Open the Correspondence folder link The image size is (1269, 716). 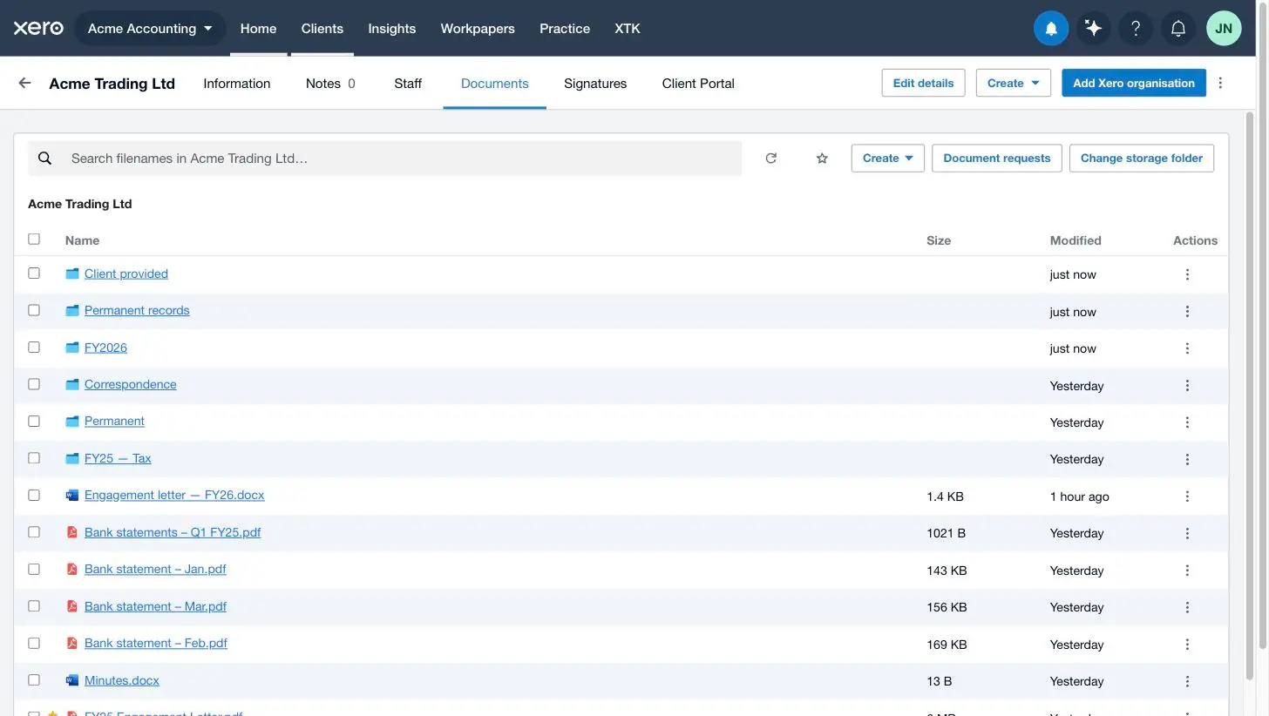tap(130, 384)
